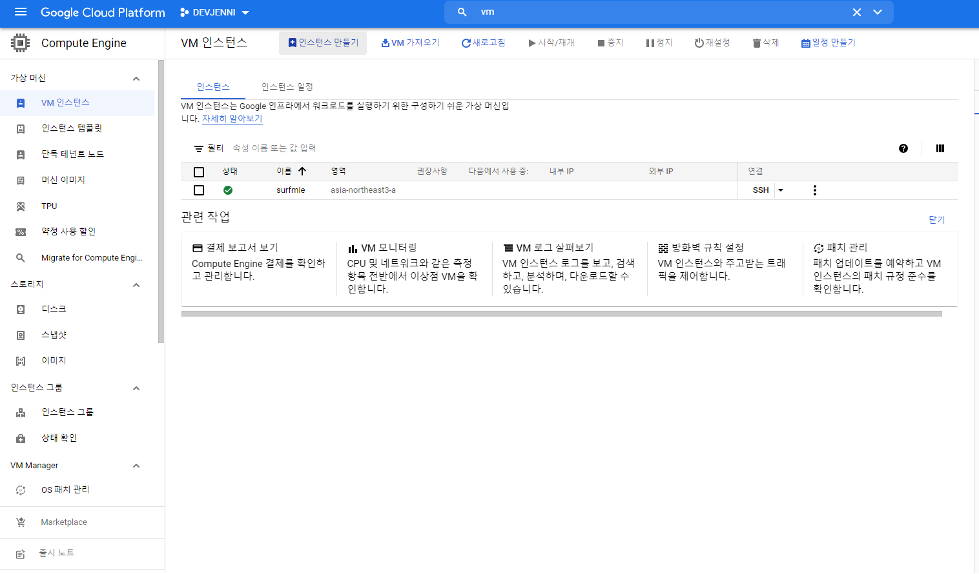The width and height of the screenshot is (979, 574).
Task: Collapse the 가상 머신 section
Action: click(x=136, y=79)
